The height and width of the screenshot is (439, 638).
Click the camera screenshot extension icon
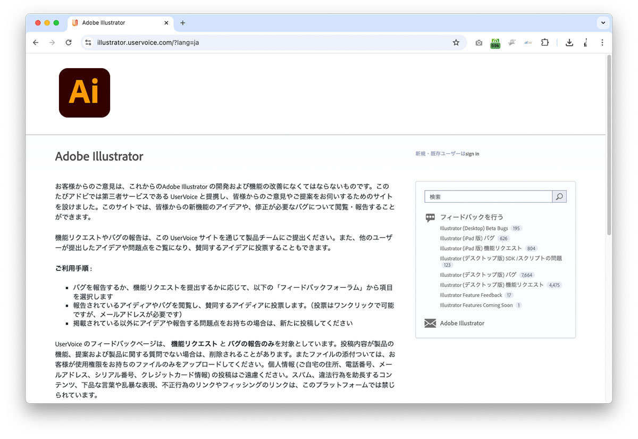tap(478, 43)
